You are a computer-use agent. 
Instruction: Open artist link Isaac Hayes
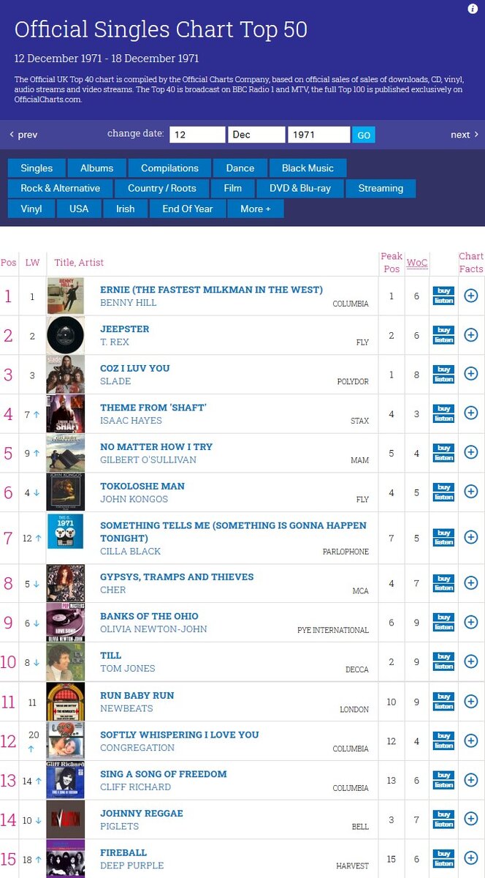point(131,420)
